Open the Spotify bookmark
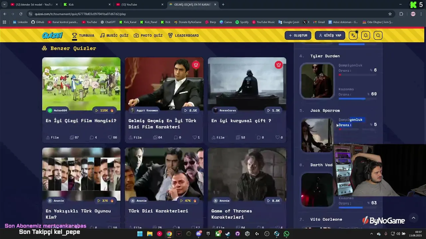 coord(242,22)
